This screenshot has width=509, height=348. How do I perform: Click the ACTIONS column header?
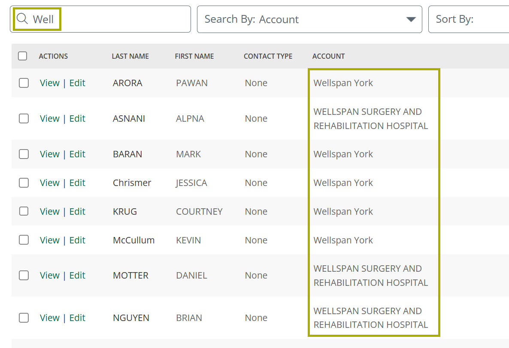(53, 57)
